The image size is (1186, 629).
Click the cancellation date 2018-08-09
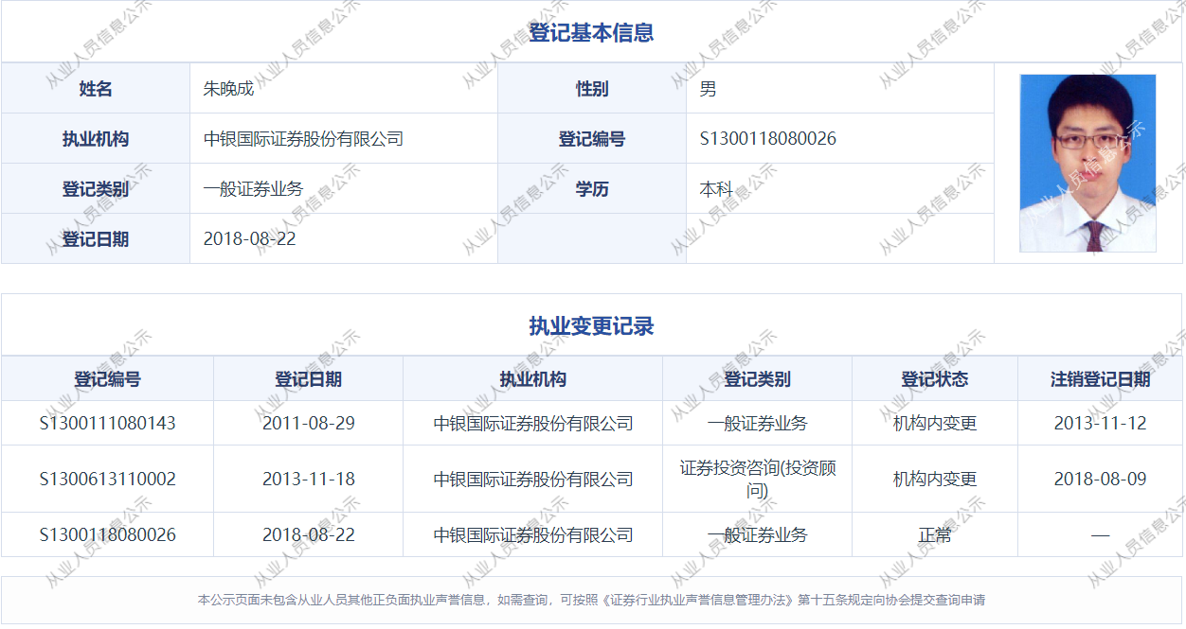click(1100, 480)
